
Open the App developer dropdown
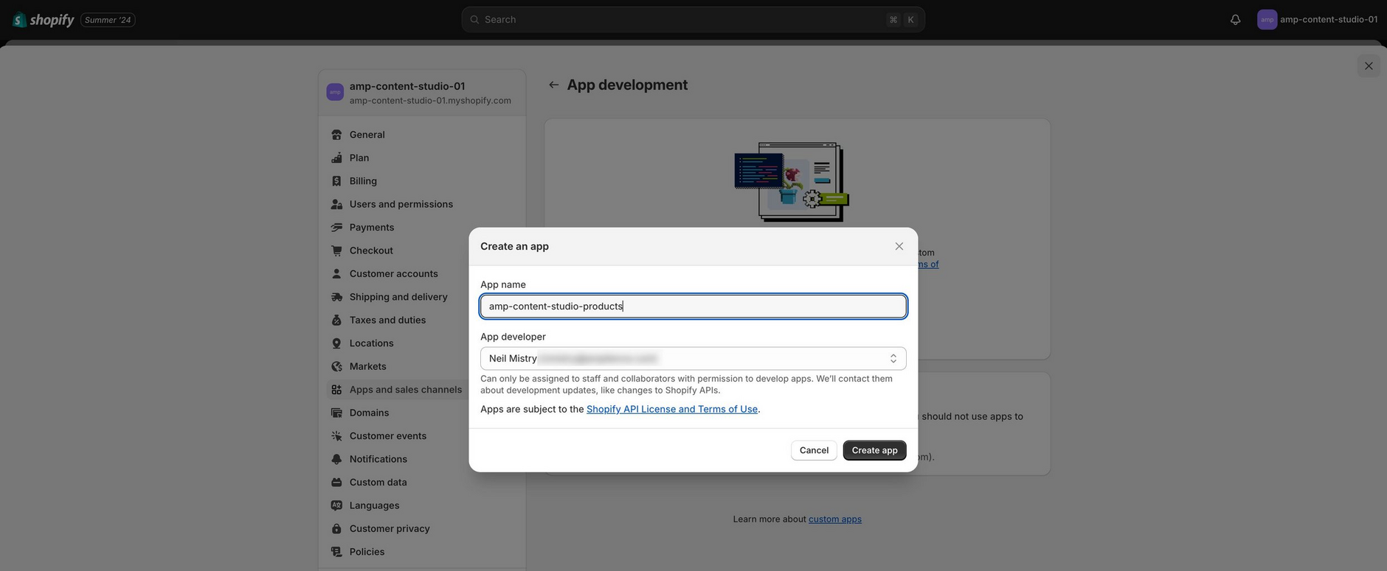(x=693, y=359)
